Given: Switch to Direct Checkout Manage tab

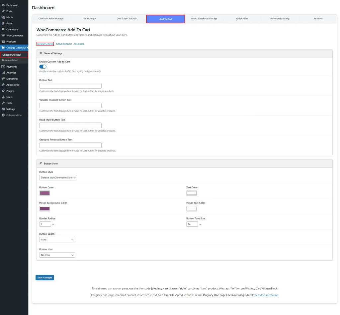Looking at the screenshot, I should [x=204, y=19].
